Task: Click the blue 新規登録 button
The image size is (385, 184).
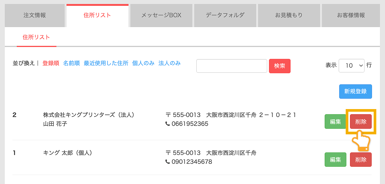Action: [x=355, y=91]
